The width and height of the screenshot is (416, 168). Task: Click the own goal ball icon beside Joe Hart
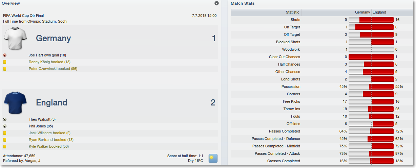[5, 55]
